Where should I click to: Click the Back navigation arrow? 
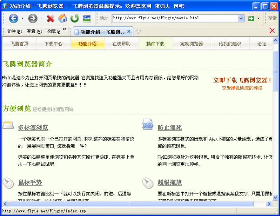click(14, 18)
